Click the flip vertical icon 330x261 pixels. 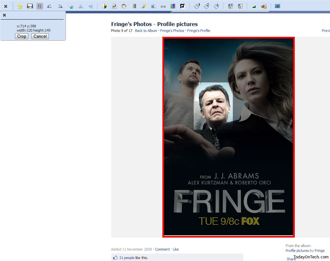coord(91,7)
